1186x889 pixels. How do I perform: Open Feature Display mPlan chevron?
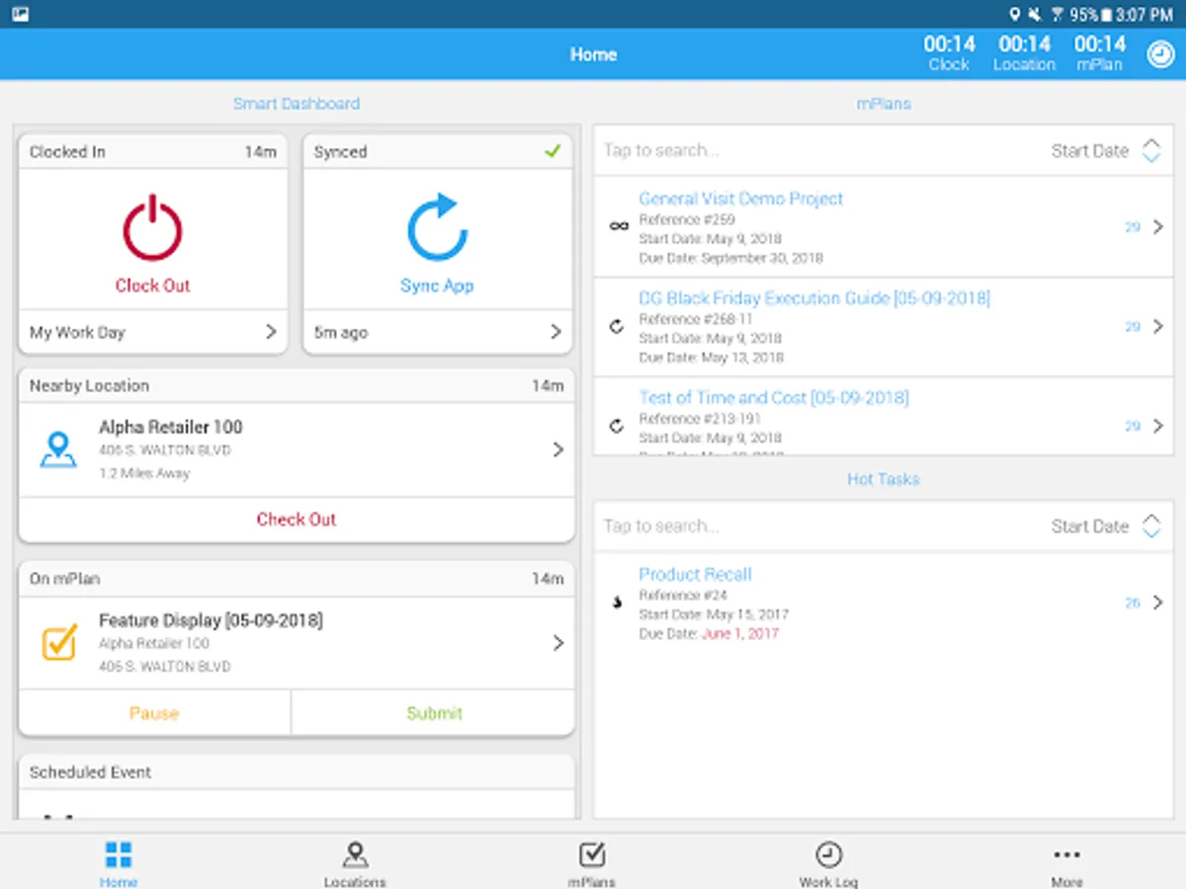558,643
